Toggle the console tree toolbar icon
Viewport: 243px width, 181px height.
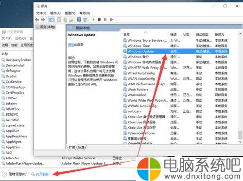52,20
